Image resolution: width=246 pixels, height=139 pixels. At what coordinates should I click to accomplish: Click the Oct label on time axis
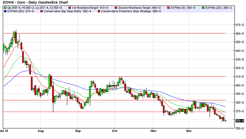tap(115, 130)
